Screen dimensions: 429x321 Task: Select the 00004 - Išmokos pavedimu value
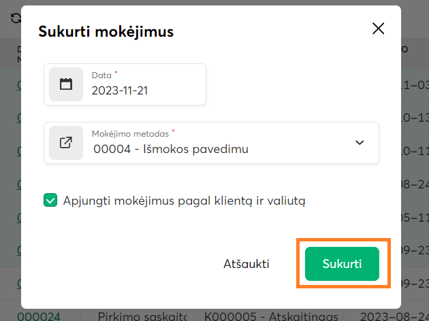tap(171, 149)
